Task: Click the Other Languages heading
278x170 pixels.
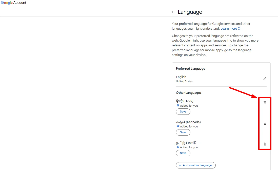Action: coord(189,92)
